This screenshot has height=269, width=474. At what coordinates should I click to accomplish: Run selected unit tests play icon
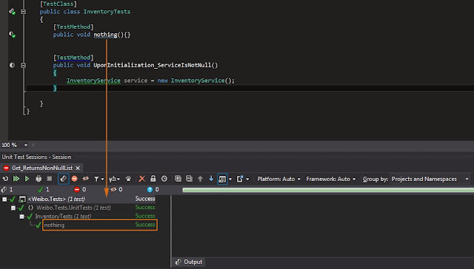pyautogui.click(x=27, y=179)
